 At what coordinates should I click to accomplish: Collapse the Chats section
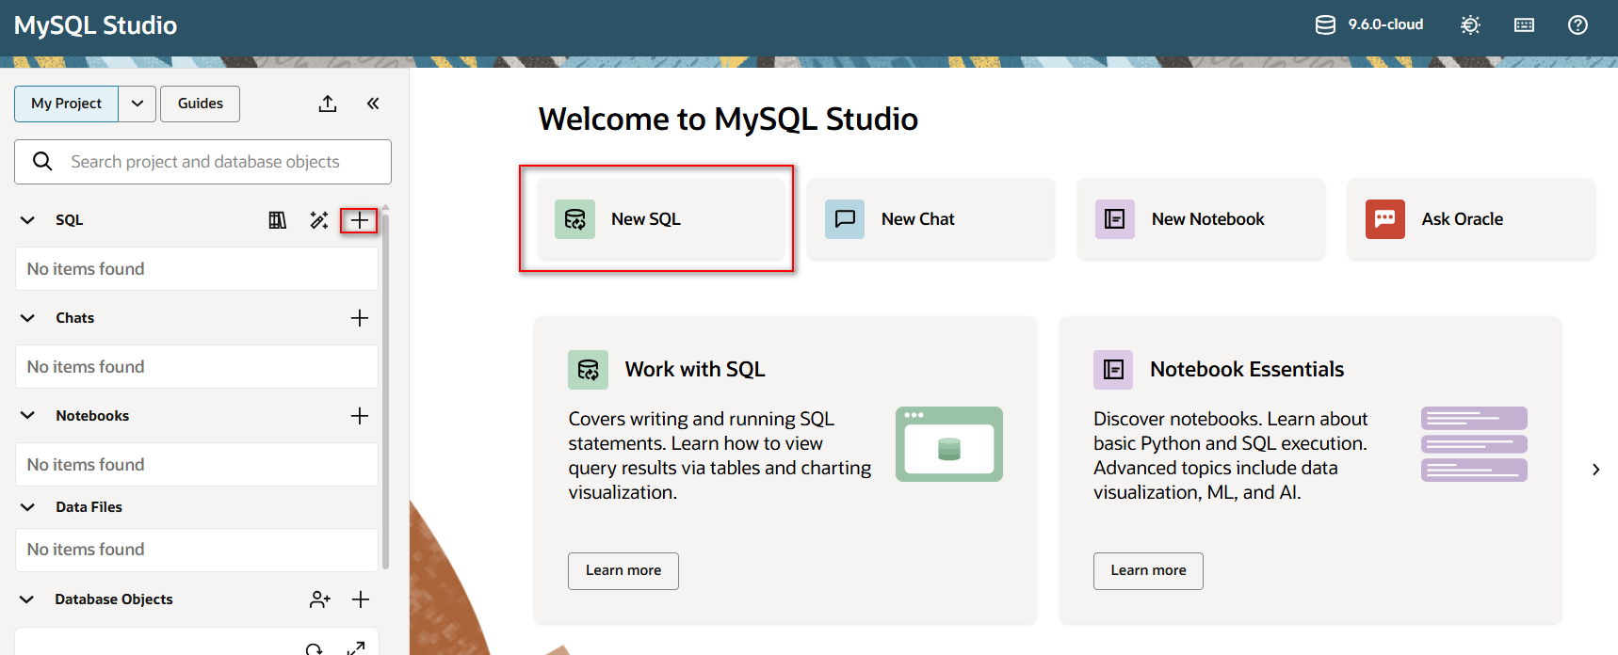27,318
